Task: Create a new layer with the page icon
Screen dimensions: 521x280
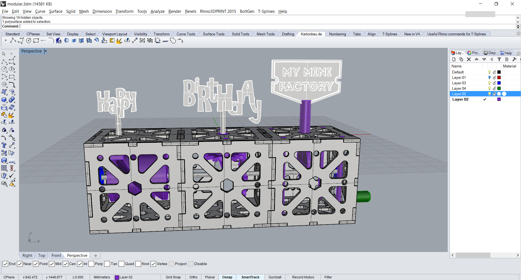Action: (454, 59)
